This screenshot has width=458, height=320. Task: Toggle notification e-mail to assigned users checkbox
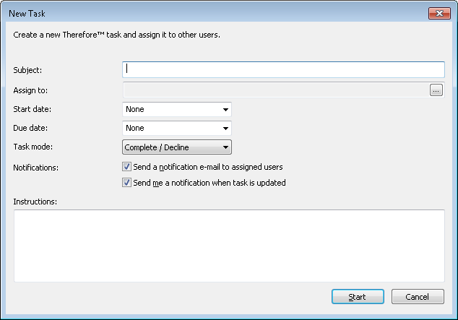(127, 167)
